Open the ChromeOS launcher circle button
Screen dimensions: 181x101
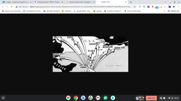[x=3, y=98]
